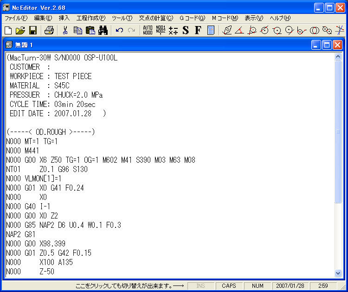
Task: Close the 無題 1 document window
Action: [337, 45]
